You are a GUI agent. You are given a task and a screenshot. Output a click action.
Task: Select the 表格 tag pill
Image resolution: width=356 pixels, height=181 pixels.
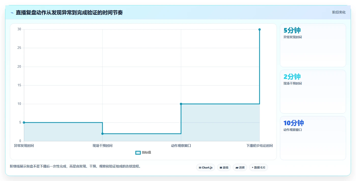[224, 168]
